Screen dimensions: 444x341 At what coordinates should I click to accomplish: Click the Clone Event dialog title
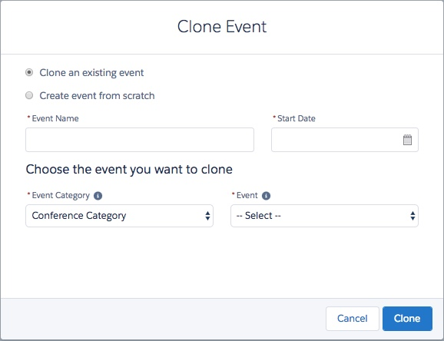(222, 27)
